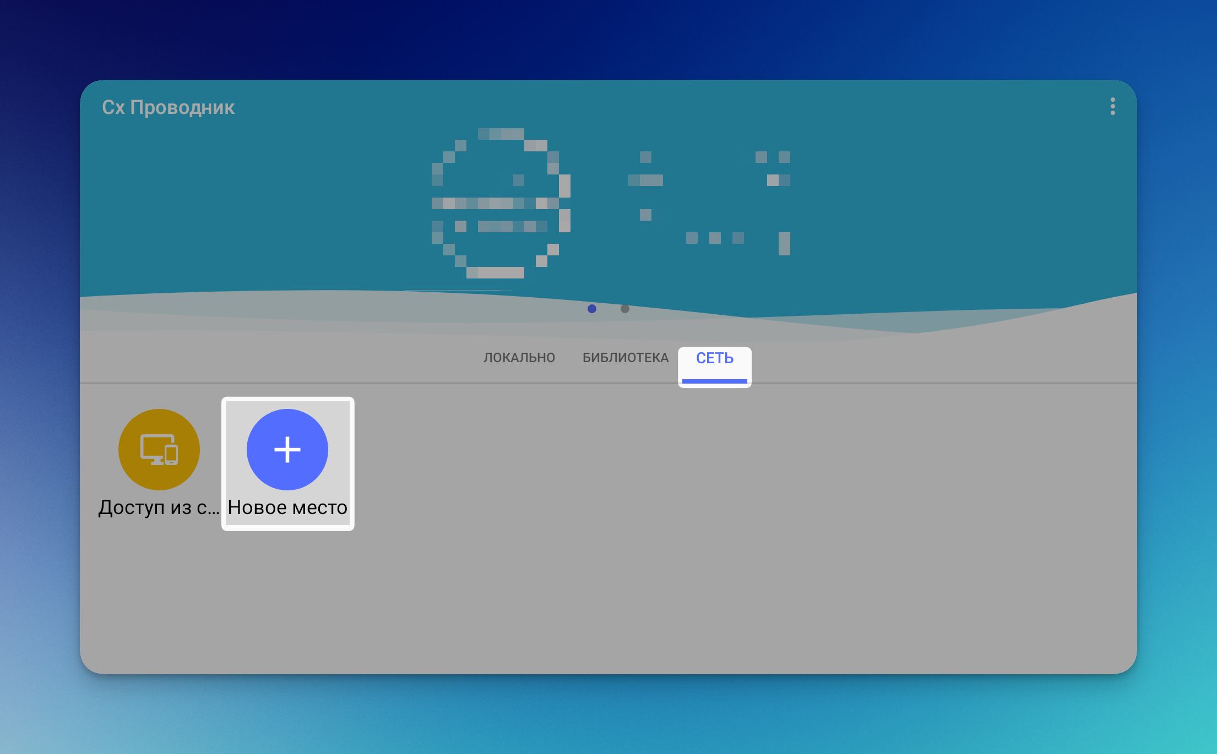Select the first blue page indicator dot
The height and width of the screenshot is (754, 1217).
(591, 309)
